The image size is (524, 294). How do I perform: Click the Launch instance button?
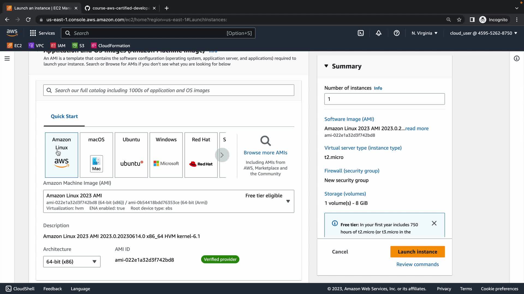click(417, 252)
